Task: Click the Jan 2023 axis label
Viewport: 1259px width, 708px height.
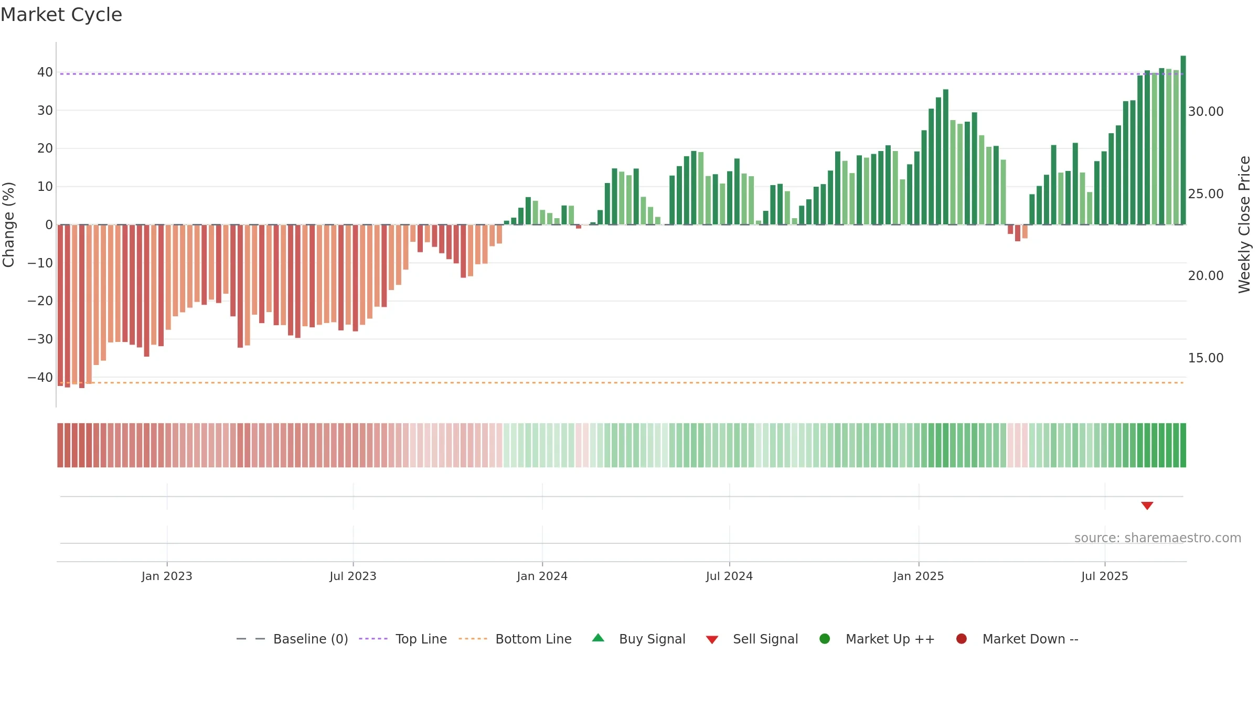Action: pyautogui.click(x=167, y=576)
